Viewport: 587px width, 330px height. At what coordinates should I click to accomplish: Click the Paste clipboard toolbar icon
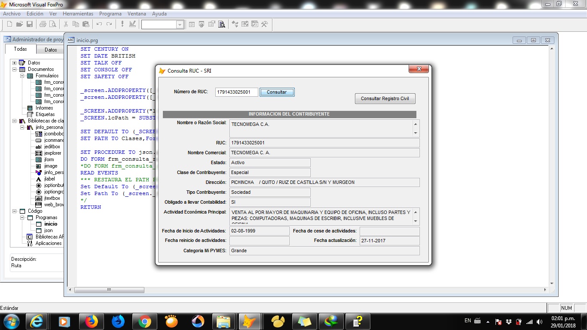tap(86, 24)
